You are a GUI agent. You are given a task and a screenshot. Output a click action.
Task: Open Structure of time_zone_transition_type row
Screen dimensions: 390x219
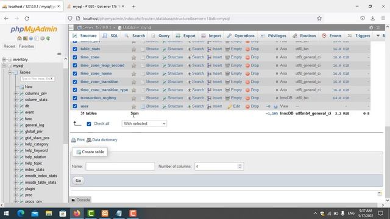[173, 90]
